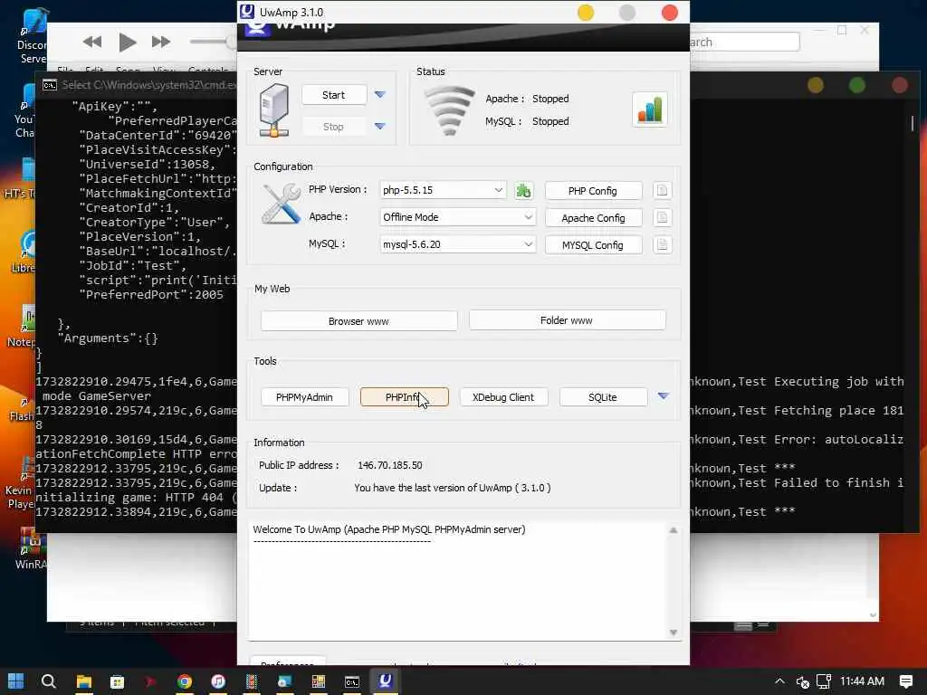
Task: Open Google Chrome from taskbar
Action: (185, 682)
